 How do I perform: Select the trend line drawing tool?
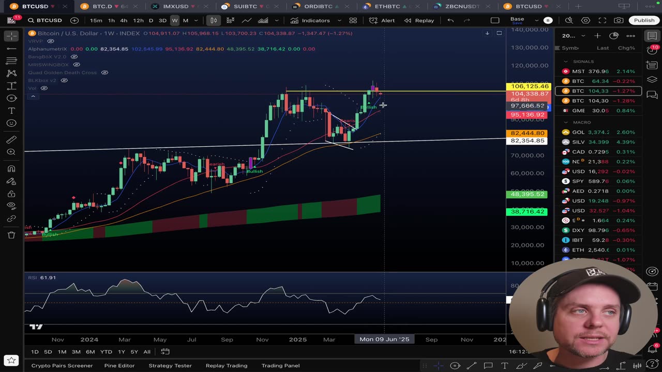[11, 49]
